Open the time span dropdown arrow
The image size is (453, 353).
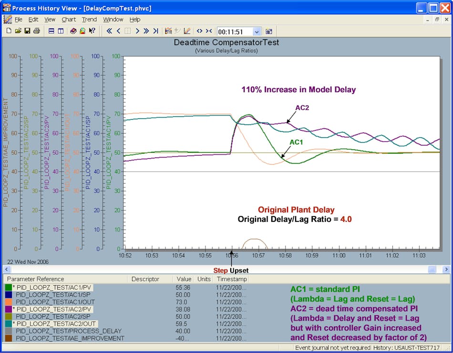click(x=257, y=32)
